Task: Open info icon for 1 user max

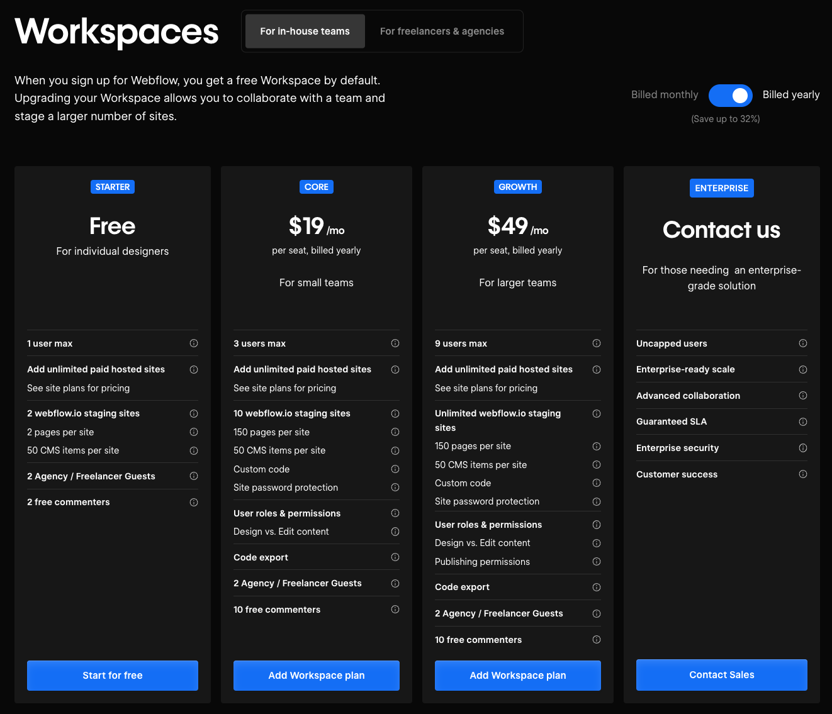Action: point(194,343)
